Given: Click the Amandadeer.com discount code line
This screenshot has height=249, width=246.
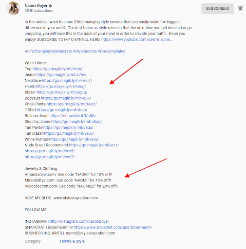Looking at the screenshot, I should [x=68, y=175].
